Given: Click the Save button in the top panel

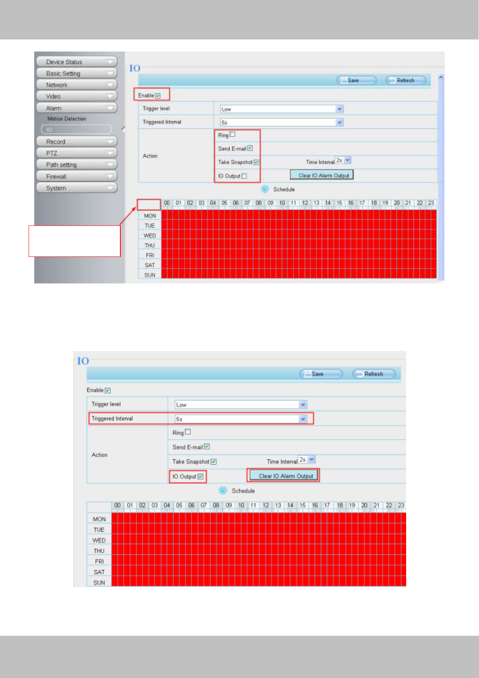Looking at the screenshot, I should [356, 81].
